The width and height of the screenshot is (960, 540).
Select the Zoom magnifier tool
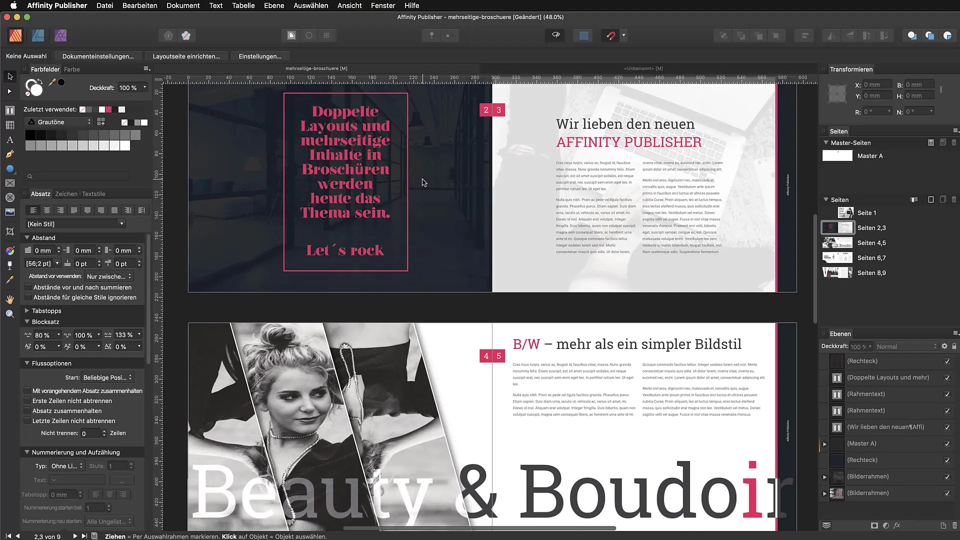pos(9,314)
